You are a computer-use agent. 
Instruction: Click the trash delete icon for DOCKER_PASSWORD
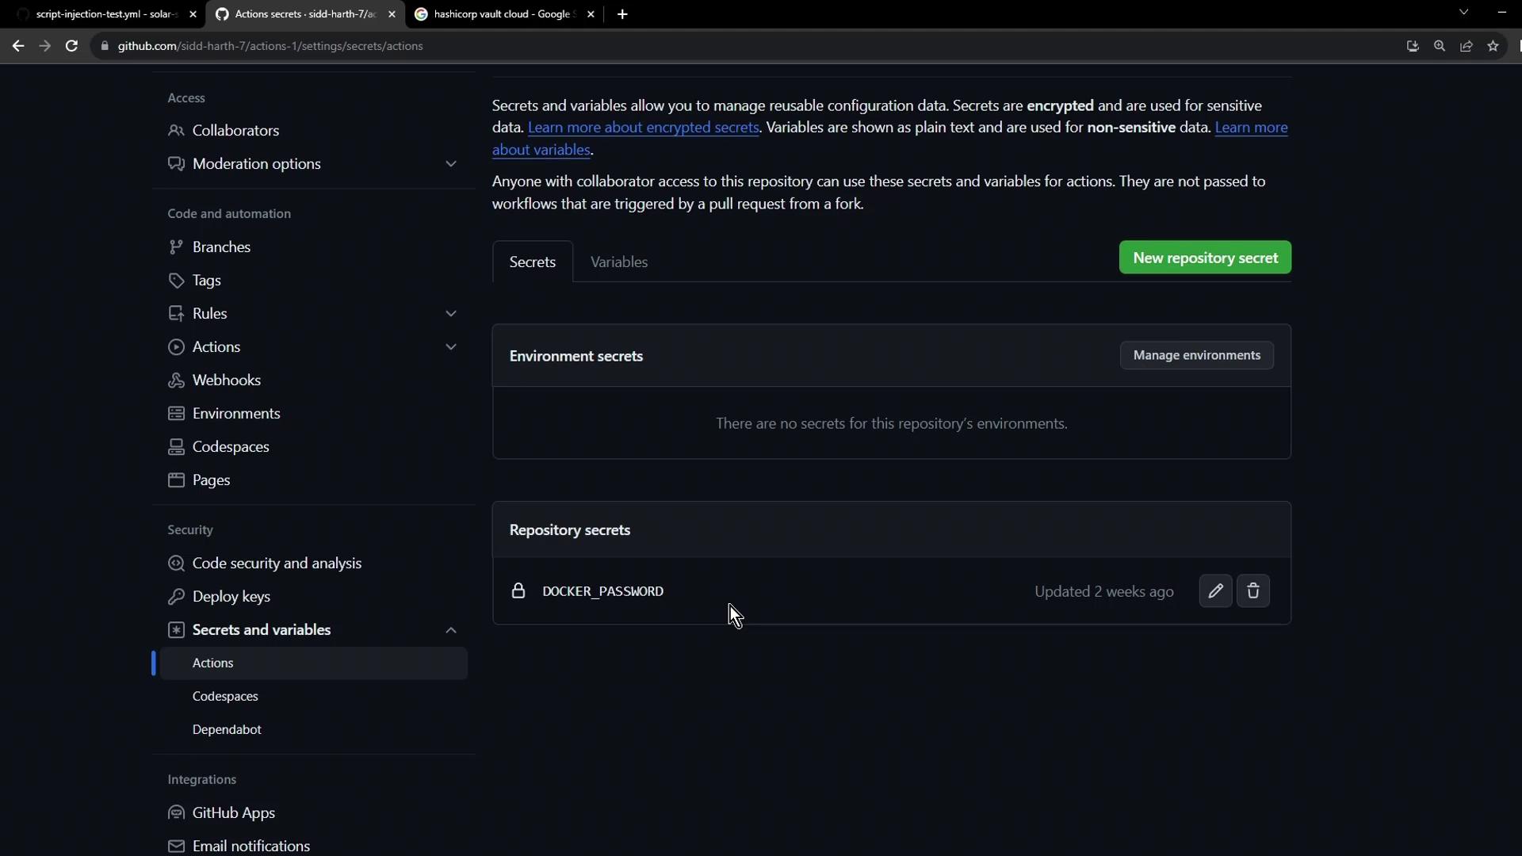pos(1253,591)
